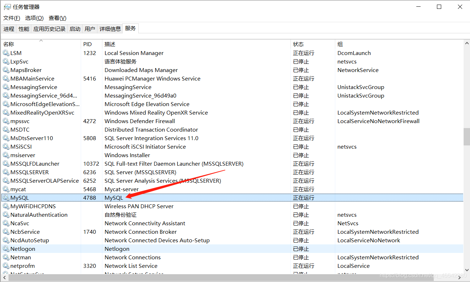Switch to the 性能 tab
Image resolution: width=470 pixels, height=282 pixels.
point(23,29)
